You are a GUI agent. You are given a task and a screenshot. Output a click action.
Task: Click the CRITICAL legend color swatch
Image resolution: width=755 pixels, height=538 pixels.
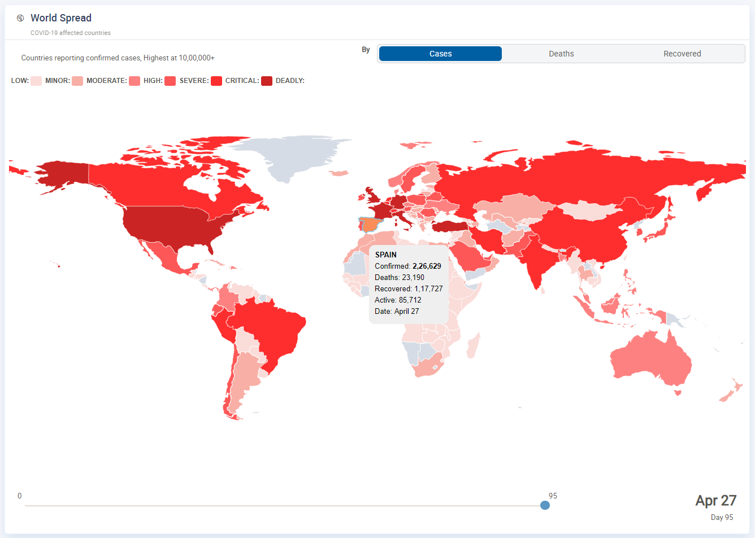266,81
